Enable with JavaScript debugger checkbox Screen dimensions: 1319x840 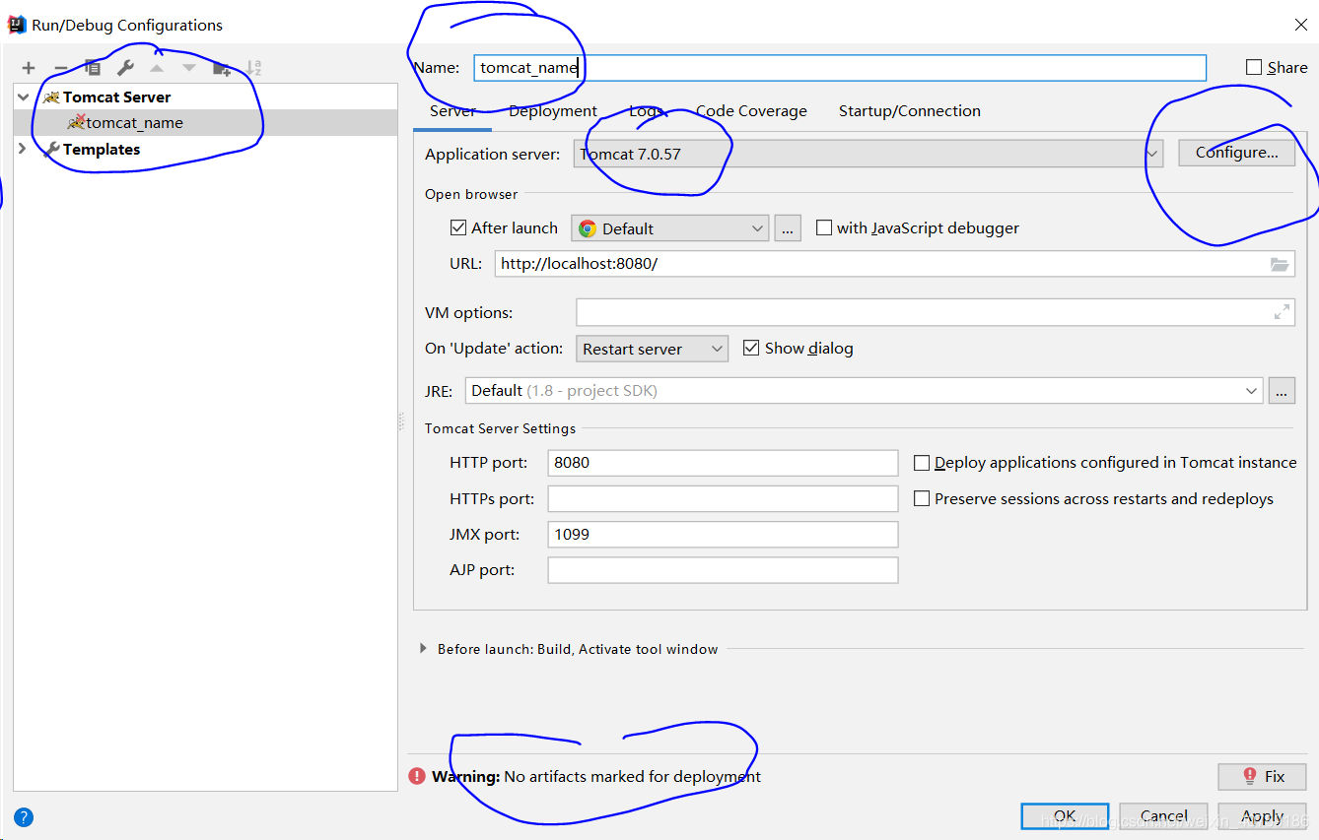pos(824,227)
